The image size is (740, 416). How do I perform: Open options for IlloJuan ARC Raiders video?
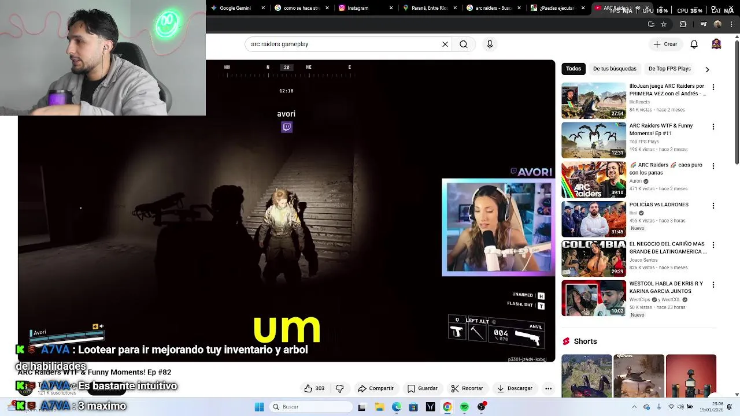(713, 87)
